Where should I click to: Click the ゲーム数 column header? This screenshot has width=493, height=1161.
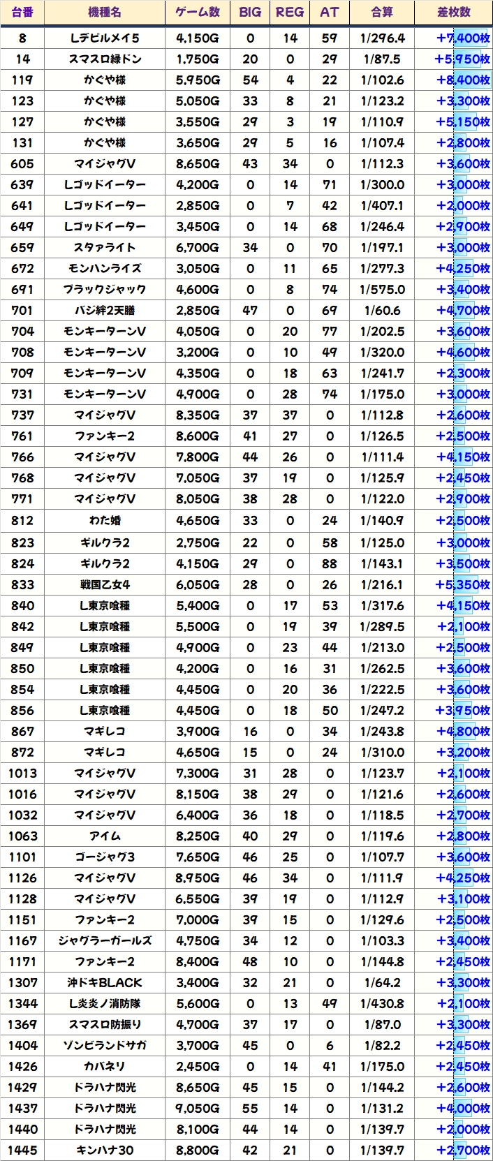(198, 13)
